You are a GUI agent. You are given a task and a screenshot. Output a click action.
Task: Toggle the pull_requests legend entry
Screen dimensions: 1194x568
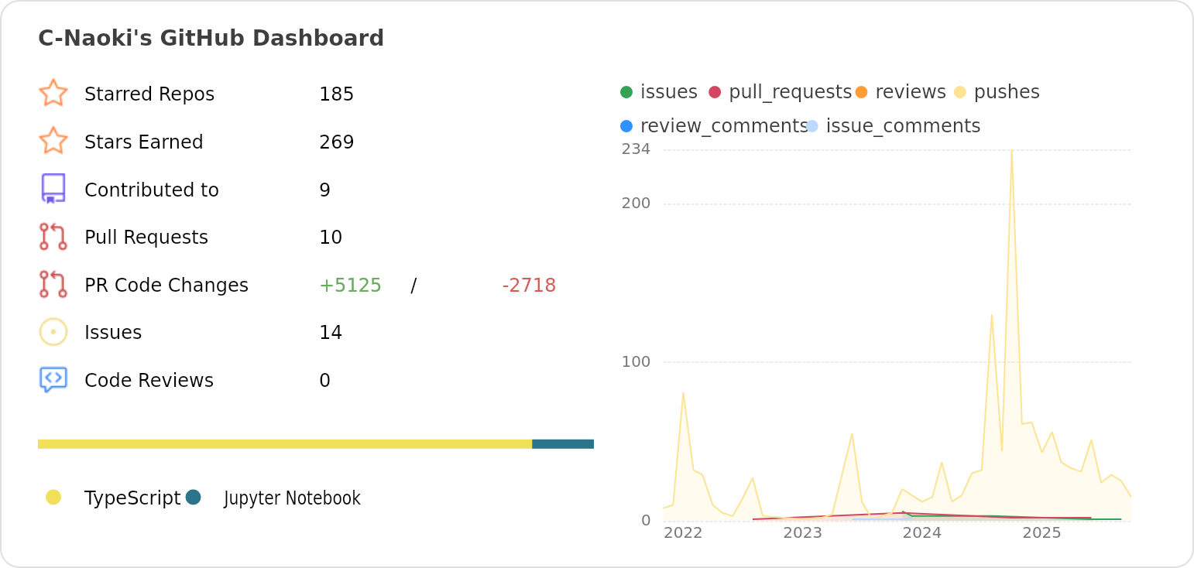click(x=781, y=92)
